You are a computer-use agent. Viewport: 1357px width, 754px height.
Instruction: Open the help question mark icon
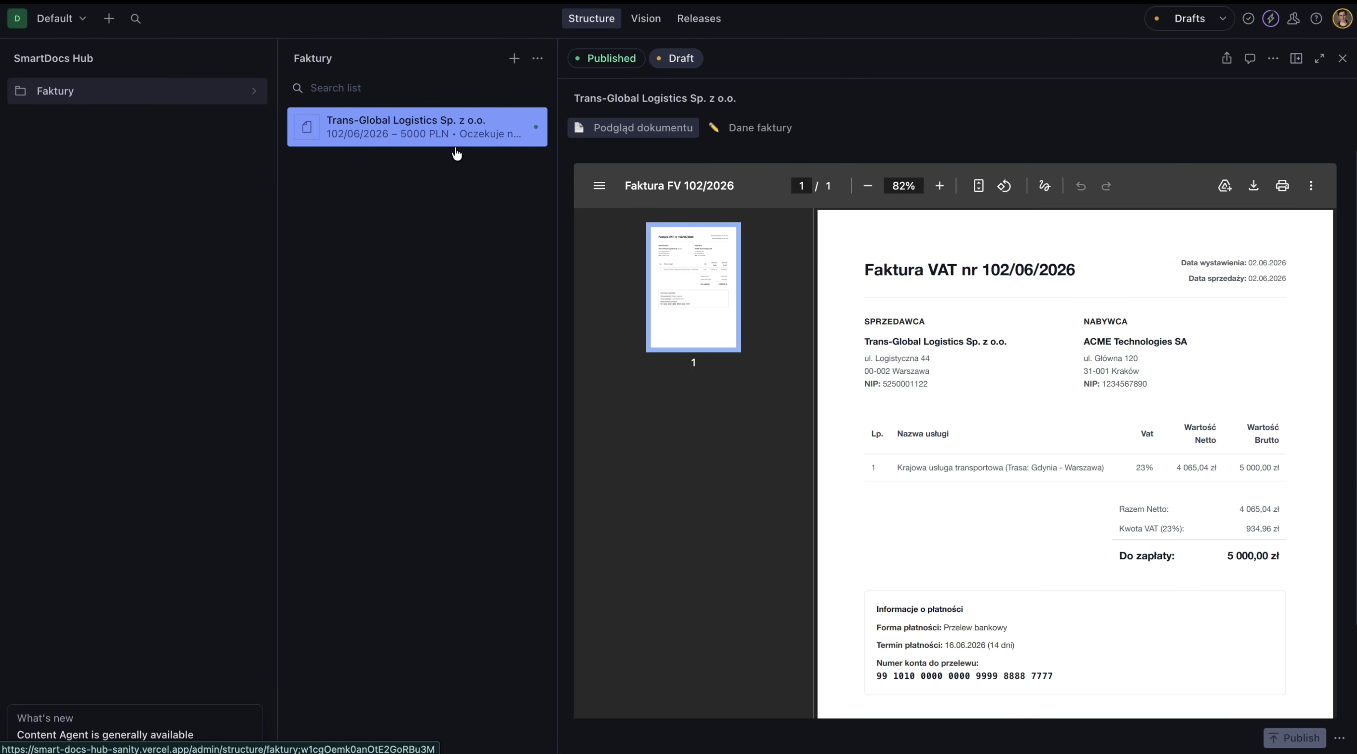click(x=1316, y=19)
